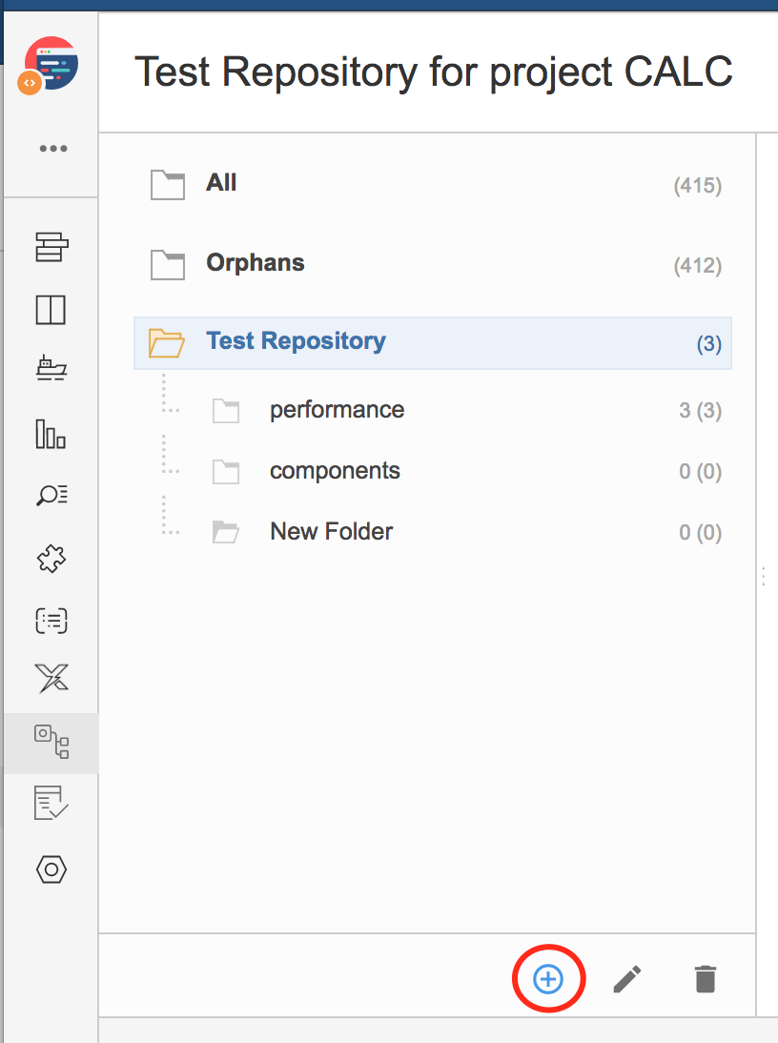Click the pencil edit folder icon
The width and height of the screenshot is (778, 1043).
point(627,979)
